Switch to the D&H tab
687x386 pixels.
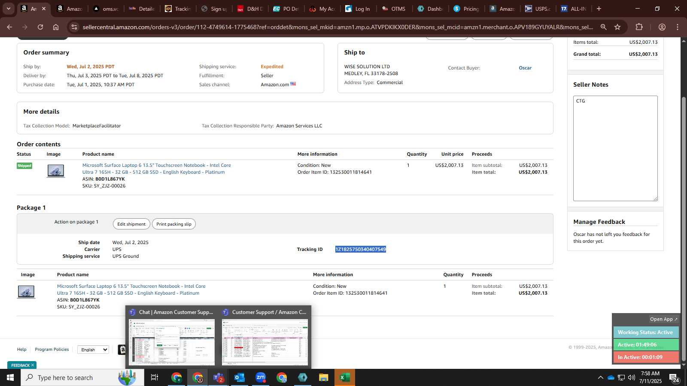250,9
